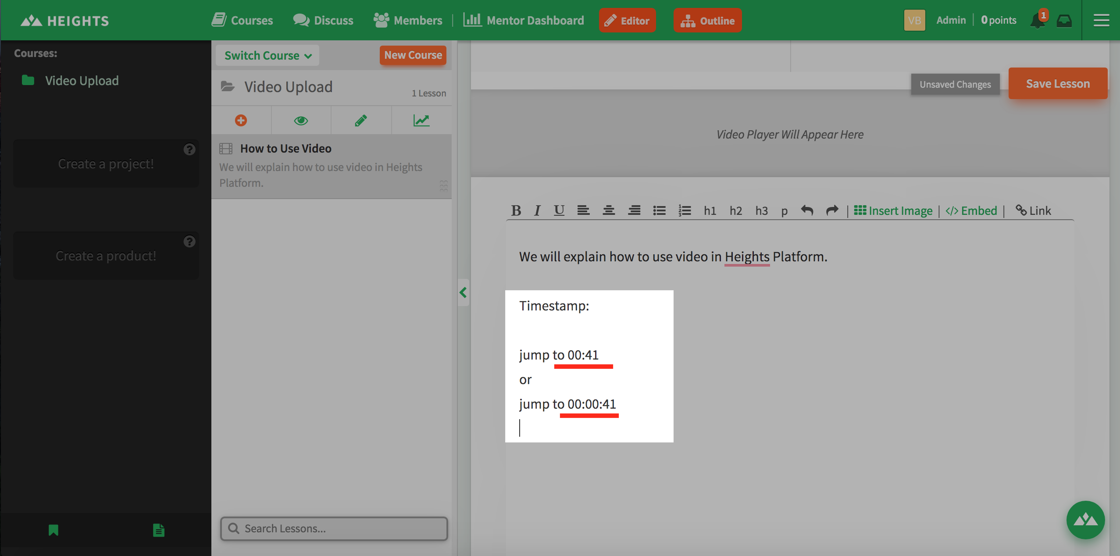Undo the last edit
The image size is (1120, 556).
807,211
